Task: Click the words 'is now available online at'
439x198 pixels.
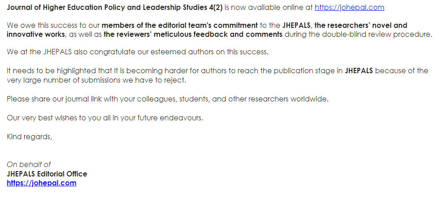Action: (269, 7)
